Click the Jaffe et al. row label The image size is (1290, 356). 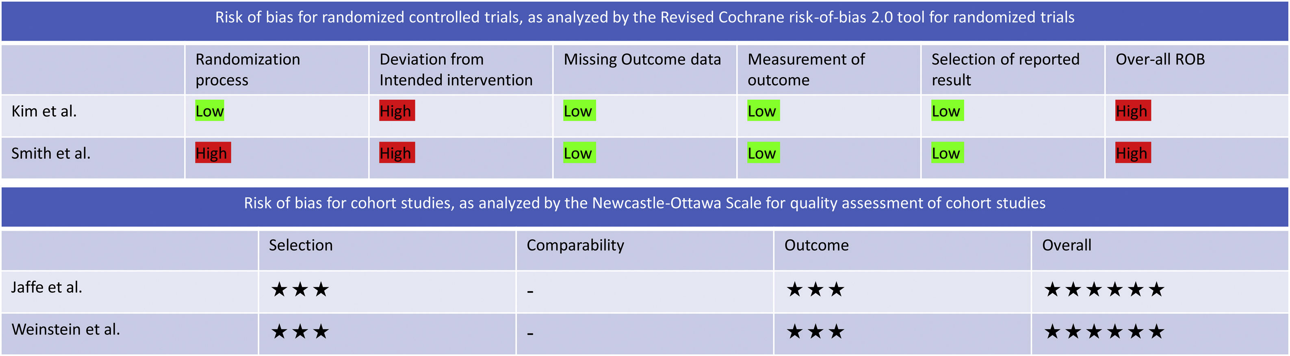47,287
